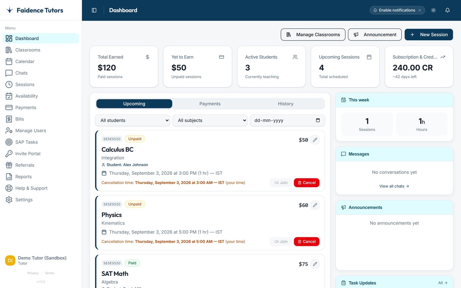
Task: Open Calendar in the sidebar menu
Action: coord(41,61)
